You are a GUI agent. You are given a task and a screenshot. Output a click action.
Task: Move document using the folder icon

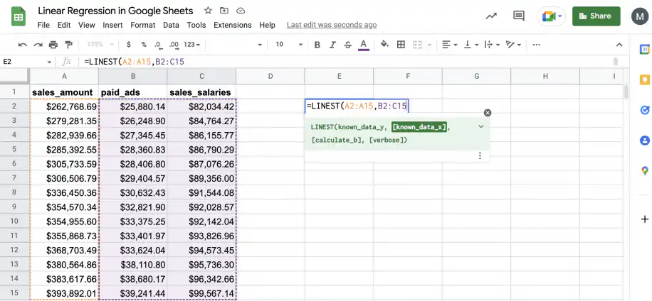224,11
